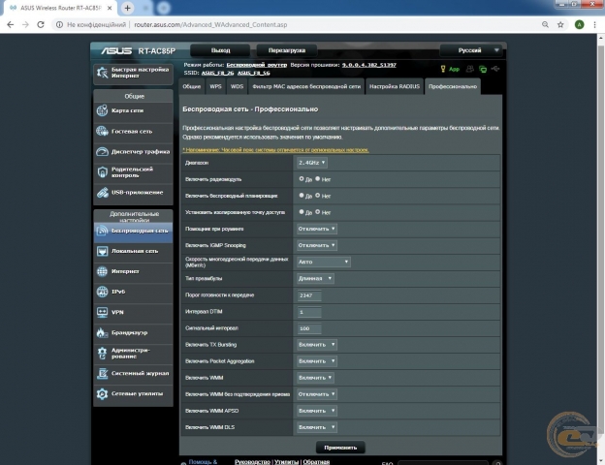605x465 pixels.
Task: Open the WMM APSD dropdown
Action: 317,411
